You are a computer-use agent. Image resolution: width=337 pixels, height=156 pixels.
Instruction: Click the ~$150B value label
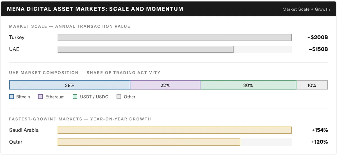(318, 49)
